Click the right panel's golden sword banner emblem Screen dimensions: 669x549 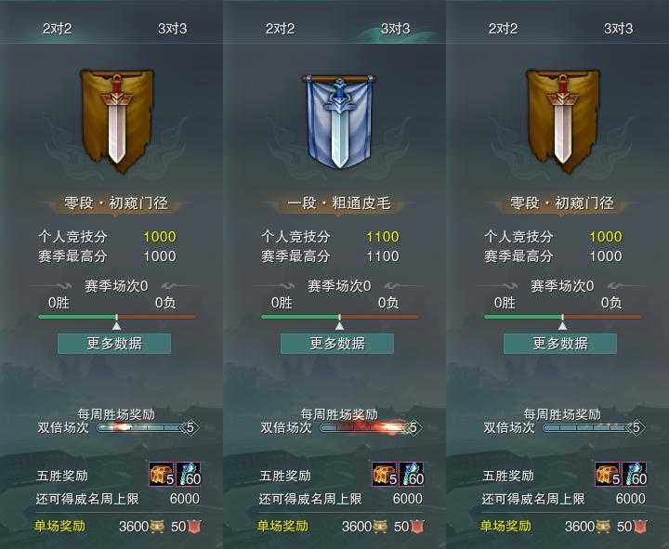563,121
